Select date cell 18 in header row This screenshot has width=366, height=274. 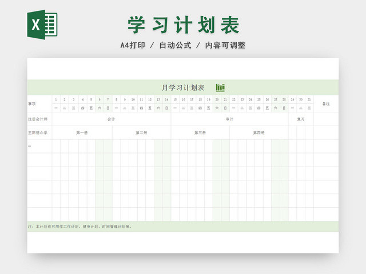coord(200,99)
